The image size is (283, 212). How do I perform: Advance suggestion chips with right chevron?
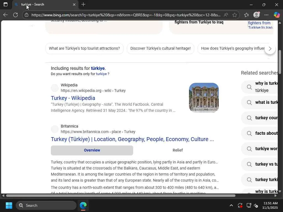pyautogui.click(x=270, y=49)
